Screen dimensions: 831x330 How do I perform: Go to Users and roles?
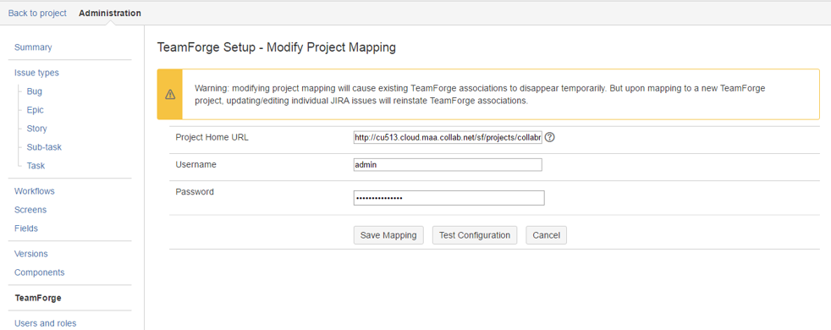(x=45, y=323)
